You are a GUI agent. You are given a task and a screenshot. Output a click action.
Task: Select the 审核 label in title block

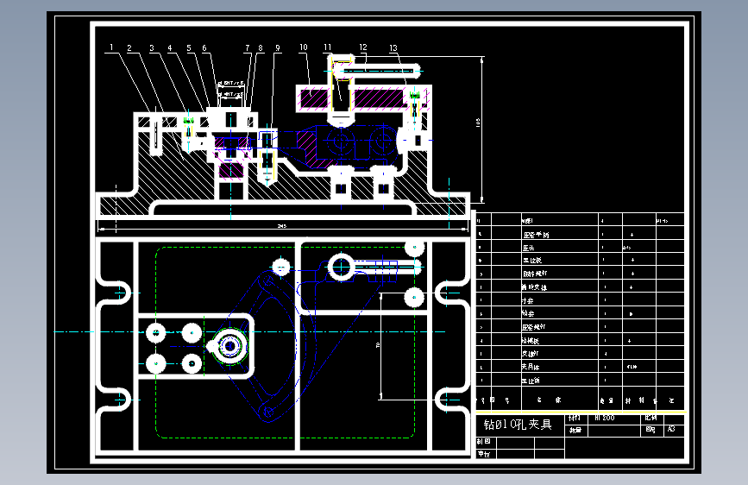pos(484,454)
